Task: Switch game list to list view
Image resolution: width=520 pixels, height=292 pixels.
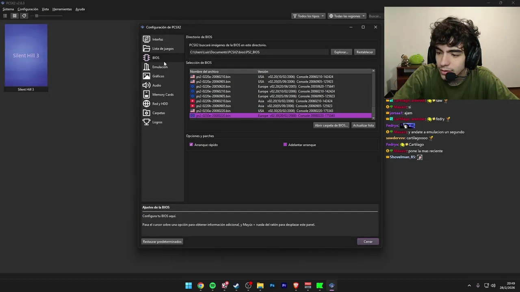Action: (5, 16)
